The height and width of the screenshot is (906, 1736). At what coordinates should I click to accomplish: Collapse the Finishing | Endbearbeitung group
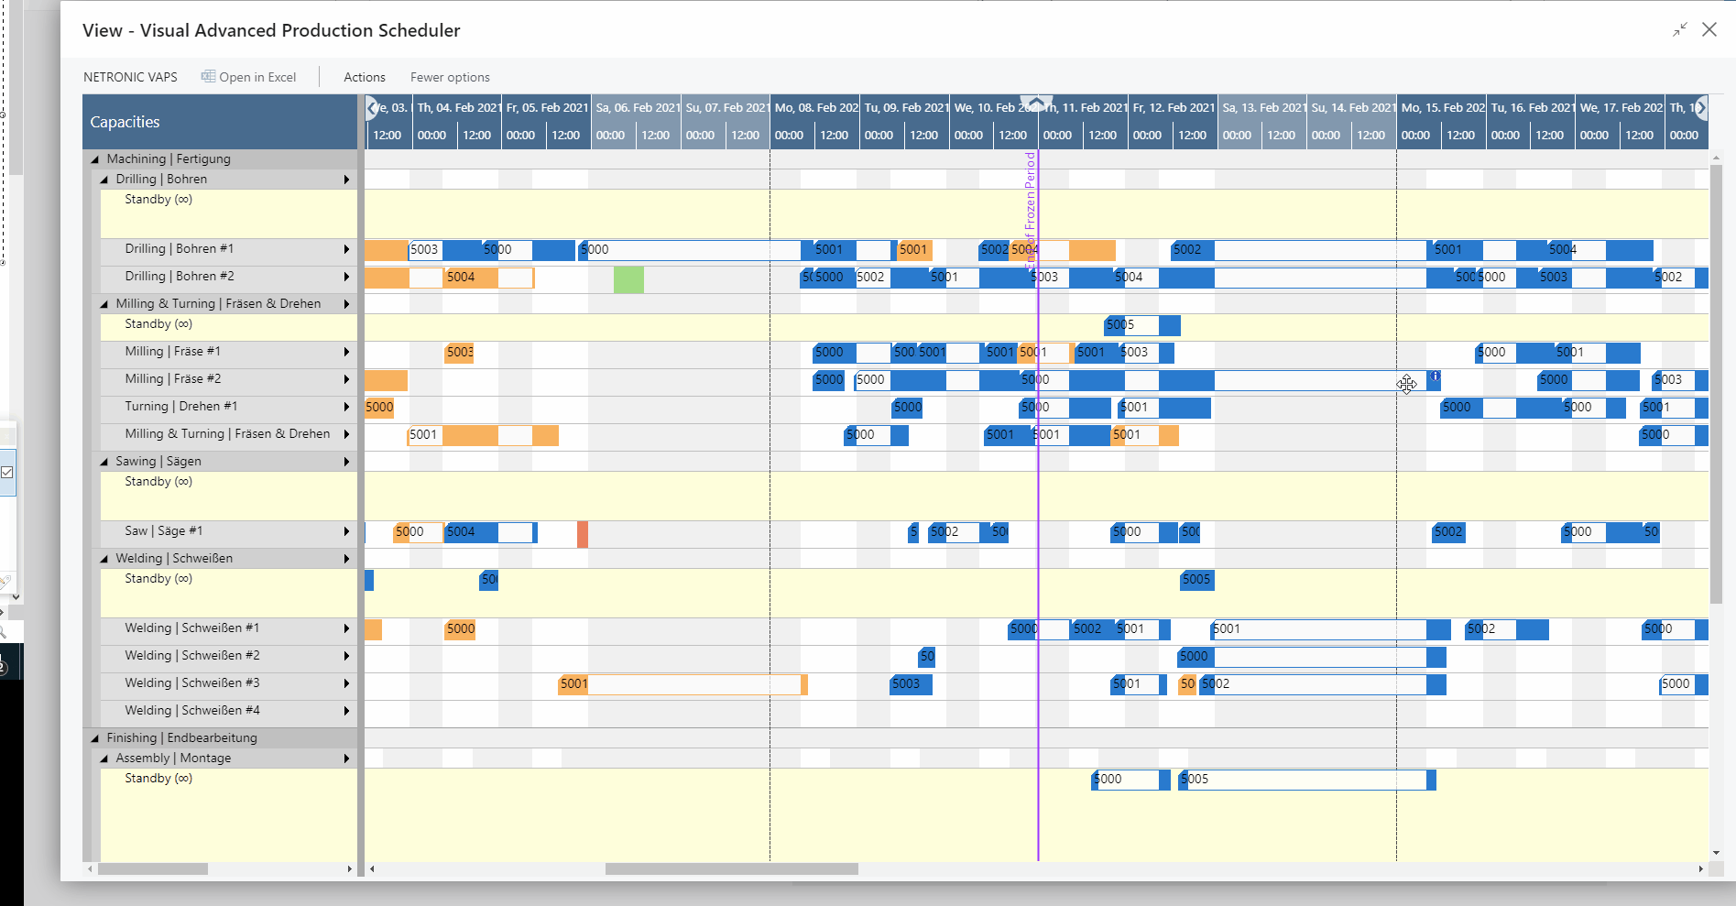click(x=94, y=737)
